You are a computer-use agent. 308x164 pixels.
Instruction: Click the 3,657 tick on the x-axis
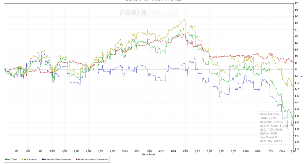coord(137,151)
